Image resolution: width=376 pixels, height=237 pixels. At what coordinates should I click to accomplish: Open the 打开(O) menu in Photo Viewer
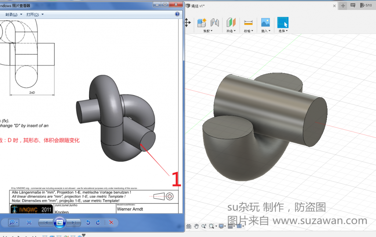[35, 14]
